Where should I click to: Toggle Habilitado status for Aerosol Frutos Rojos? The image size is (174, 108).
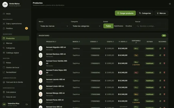(x=150, y=73)
